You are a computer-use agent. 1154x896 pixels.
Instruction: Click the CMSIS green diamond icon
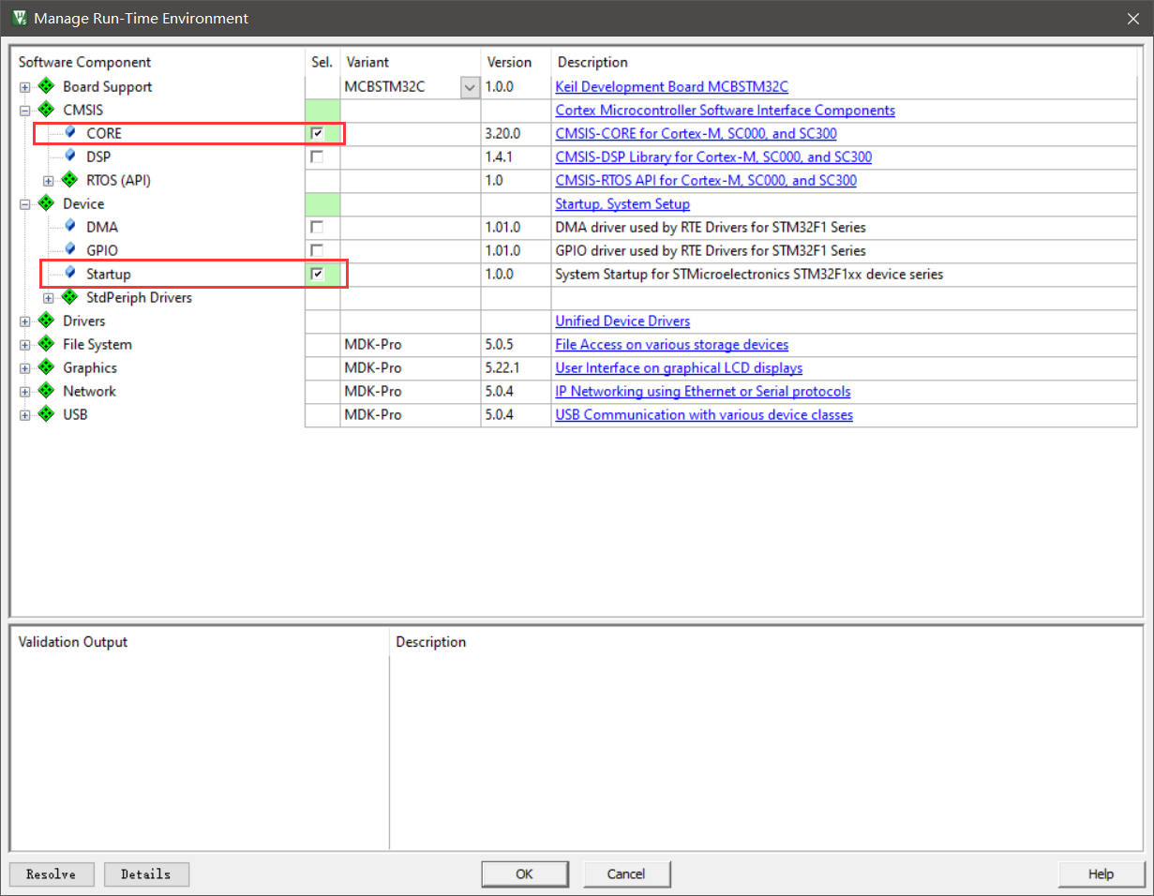[46, 110]
